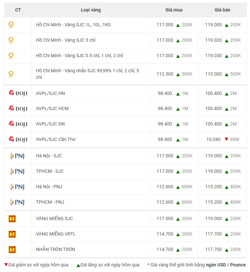Click green up arrow beside 119.030 sell price
The image size is (250, 272).
tap(227, 56)
